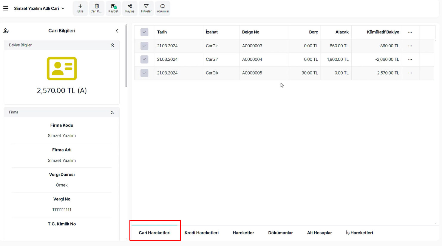This screenshot has height=246, width=442.
Task: Sort by the Belge No column header
Action: pos(264,32)
